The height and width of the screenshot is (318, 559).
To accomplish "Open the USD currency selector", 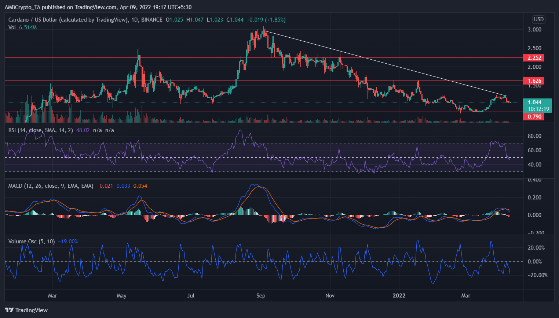I will [538, 19].
